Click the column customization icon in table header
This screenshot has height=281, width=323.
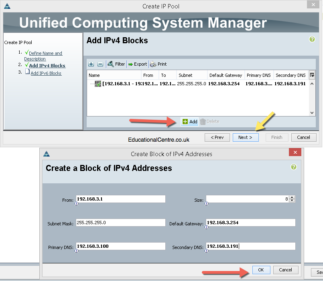pos(312,75)
